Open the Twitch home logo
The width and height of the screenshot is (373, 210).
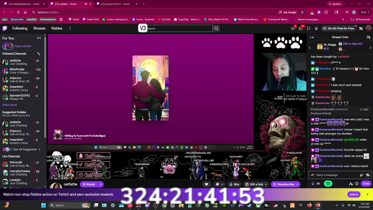point(5,28)
